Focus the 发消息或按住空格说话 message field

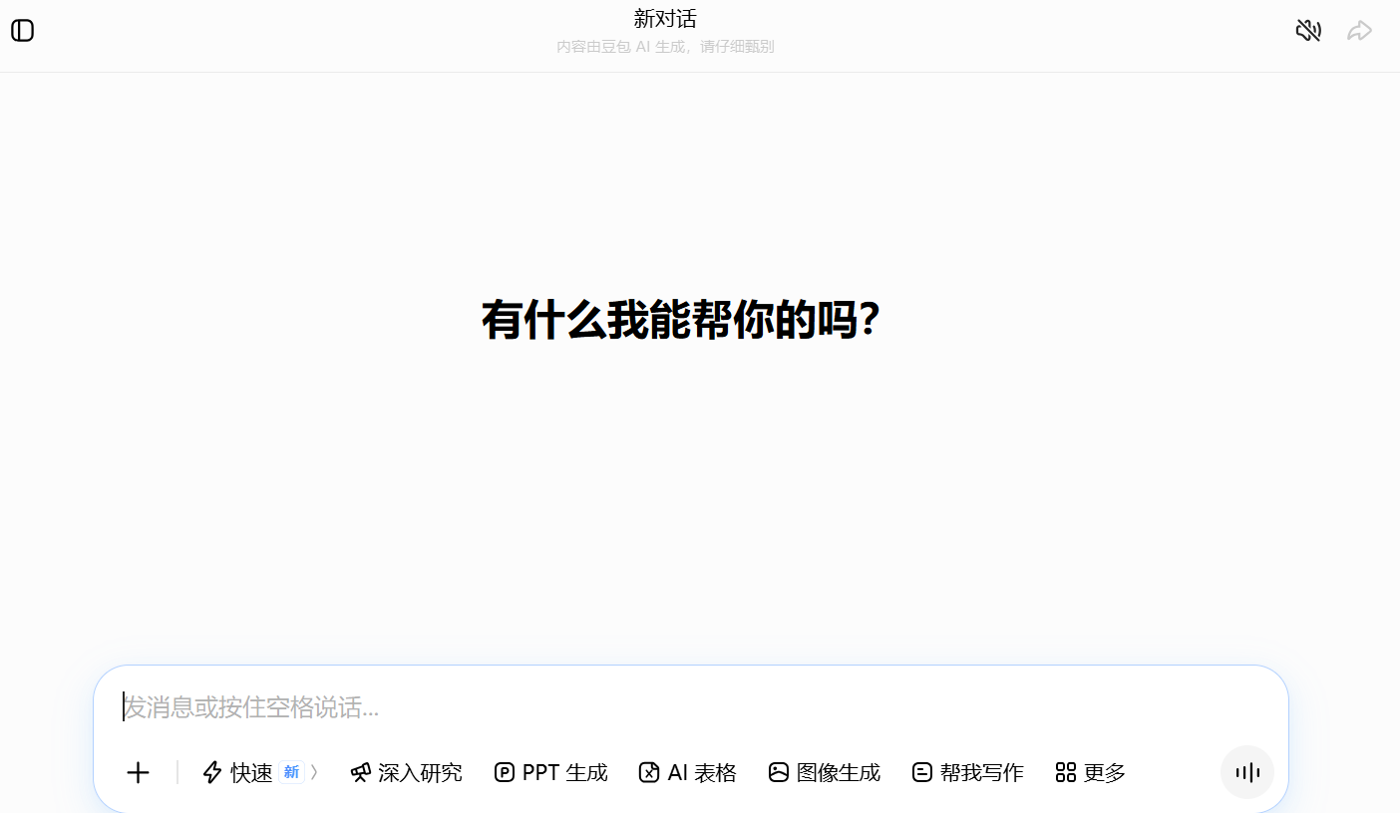click(690, 707)
